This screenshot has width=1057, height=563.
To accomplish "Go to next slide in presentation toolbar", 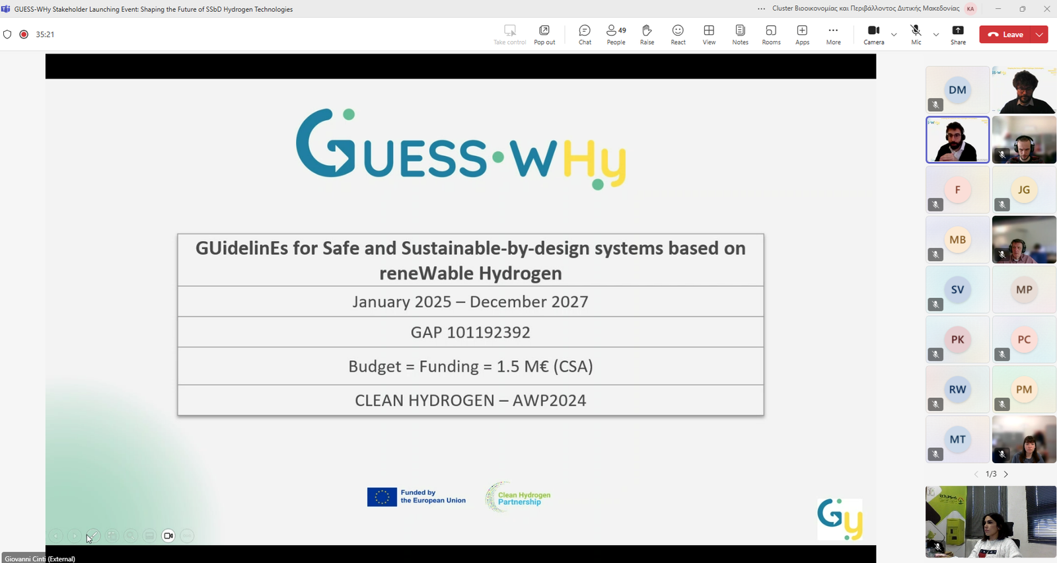I will click(75, 536).
